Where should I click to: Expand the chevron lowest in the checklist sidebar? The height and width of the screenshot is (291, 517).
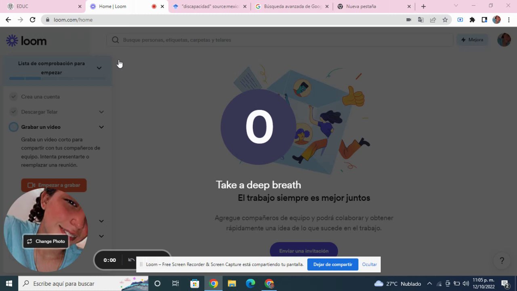point(101,236)
